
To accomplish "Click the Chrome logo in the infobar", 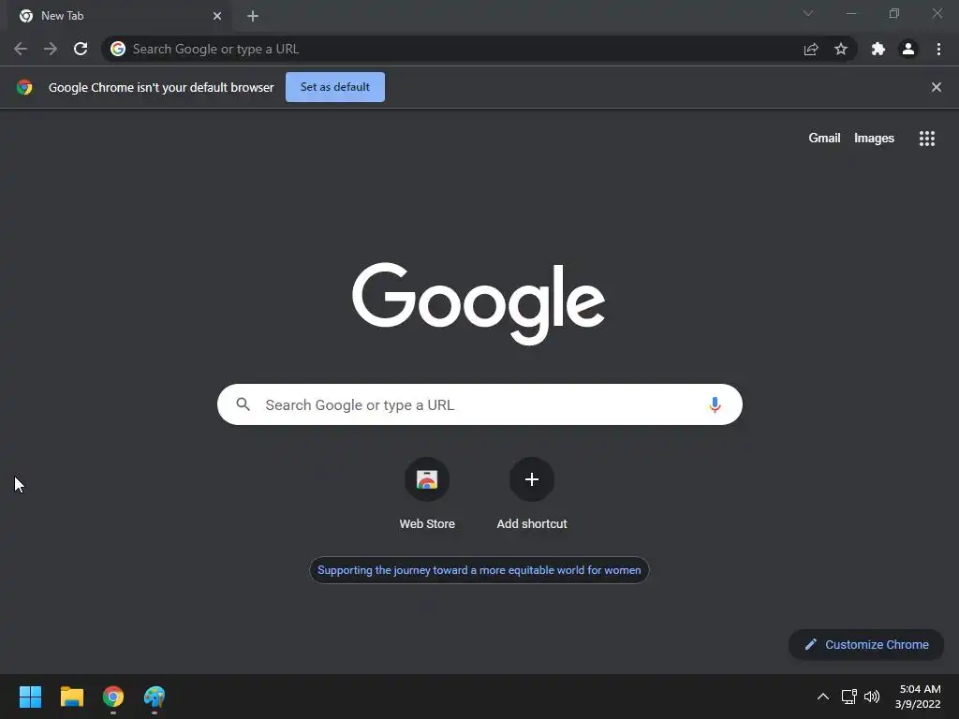I will tap(24, 87).
